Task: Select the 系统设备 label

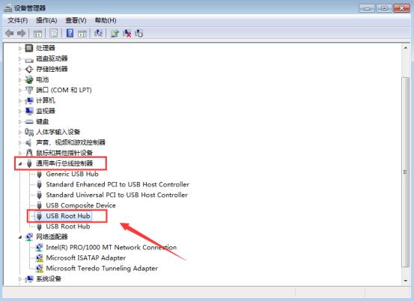Action: point(49,279)
